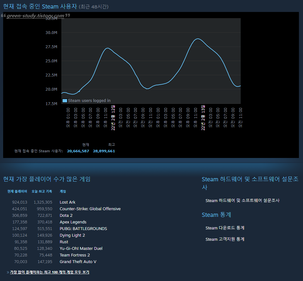This screenshot has height=281, width=303.
Task: Click Lost Ark current players 924,013
Action: [20, 202]
